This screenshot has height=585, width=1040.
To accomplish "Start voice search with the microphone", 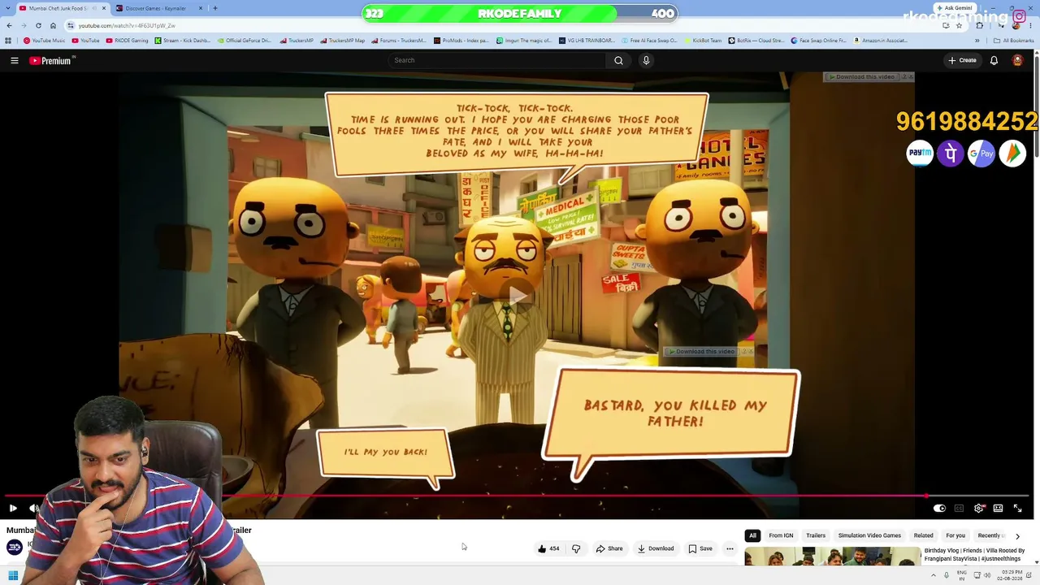I will 646,60.
